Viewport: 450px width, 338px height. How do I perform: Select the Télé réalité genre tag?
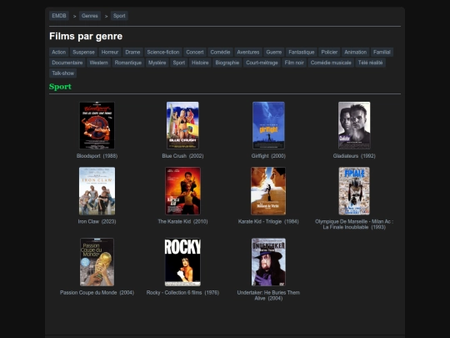pos(370,63)
